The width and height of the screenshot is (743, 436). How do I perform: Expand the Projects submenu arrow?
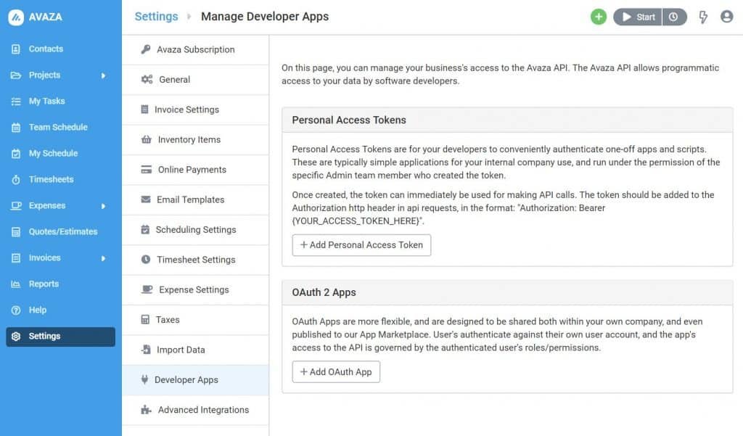point(103,75)
